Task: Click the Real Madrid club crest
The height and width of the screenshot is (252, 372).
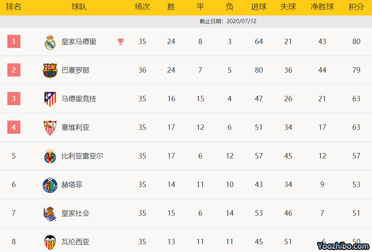Action: [x=50, y=42]
